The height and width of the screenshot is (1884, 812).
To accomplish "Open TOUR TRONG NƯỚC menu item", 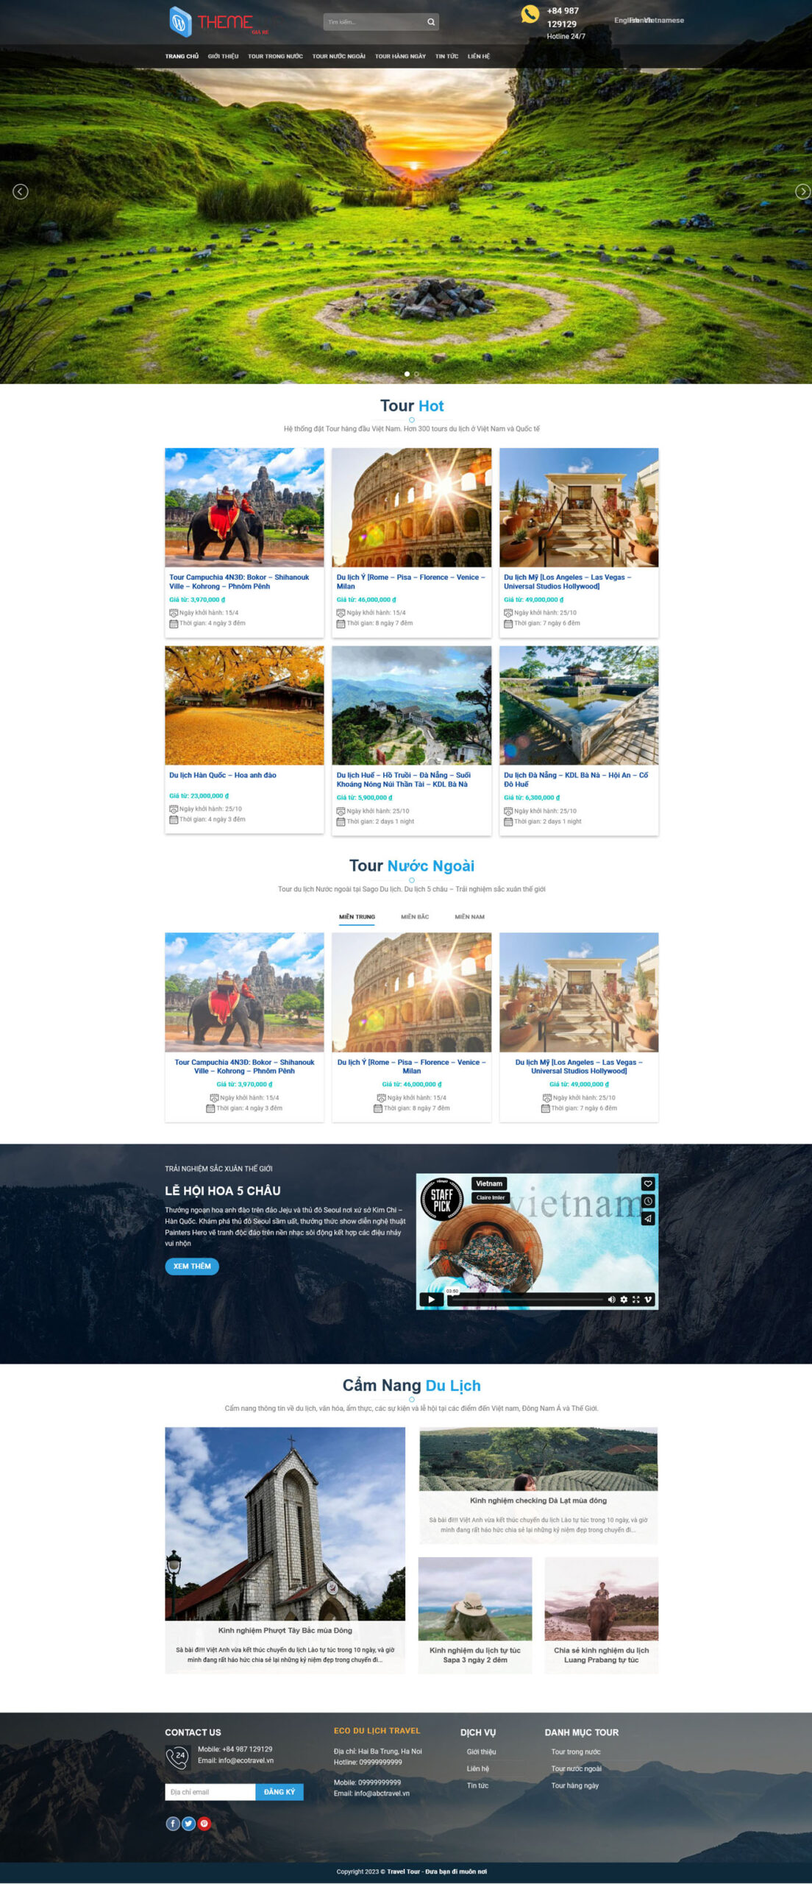I will [275, 56].
